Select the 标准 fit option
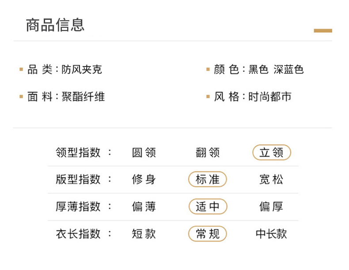 (208, 180)
